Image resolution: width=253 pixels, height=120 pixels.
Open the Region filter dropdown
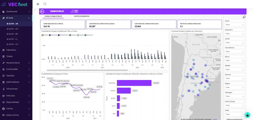click(235, 87)
